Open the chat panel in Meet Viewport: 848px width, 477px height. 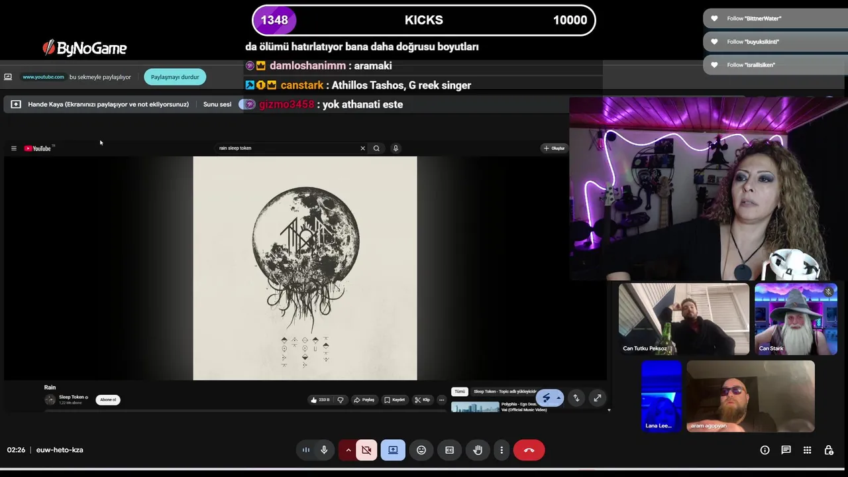(x=786, y=450)
